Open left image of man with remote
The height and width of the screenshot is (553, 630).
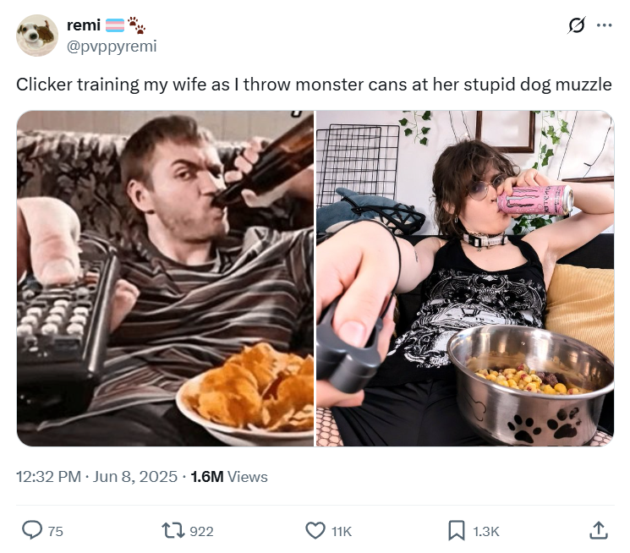tap(165, 278)
